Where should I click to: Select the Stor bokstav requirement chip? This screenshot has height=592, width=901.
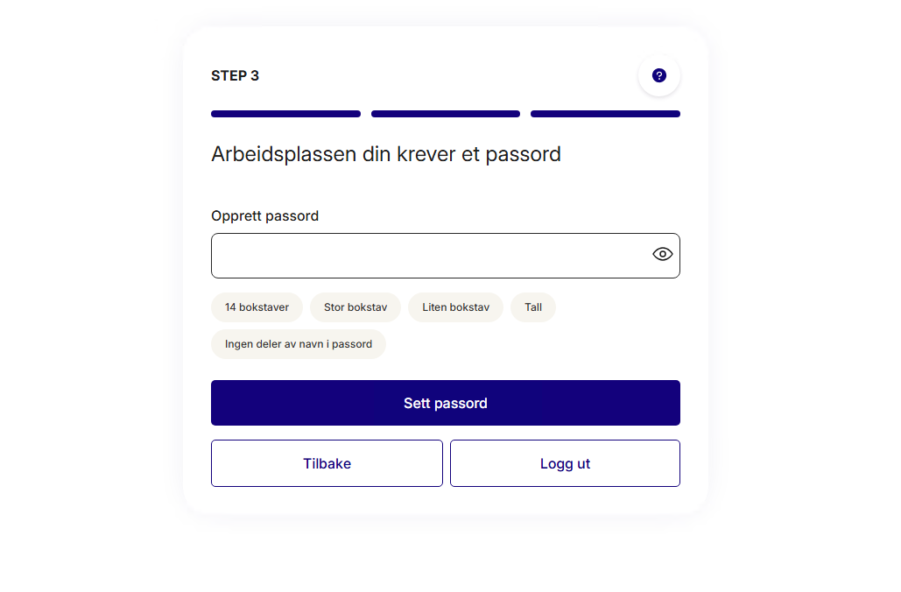[355, 307]
